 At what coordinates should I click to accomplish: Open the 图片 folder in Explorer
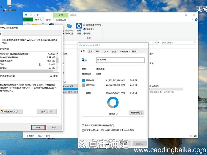click(x=151, y=54)
